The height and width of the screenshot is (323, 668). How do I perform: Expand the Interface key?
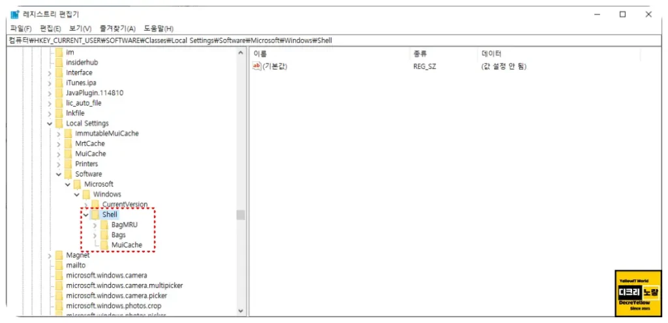click(50, 73)
